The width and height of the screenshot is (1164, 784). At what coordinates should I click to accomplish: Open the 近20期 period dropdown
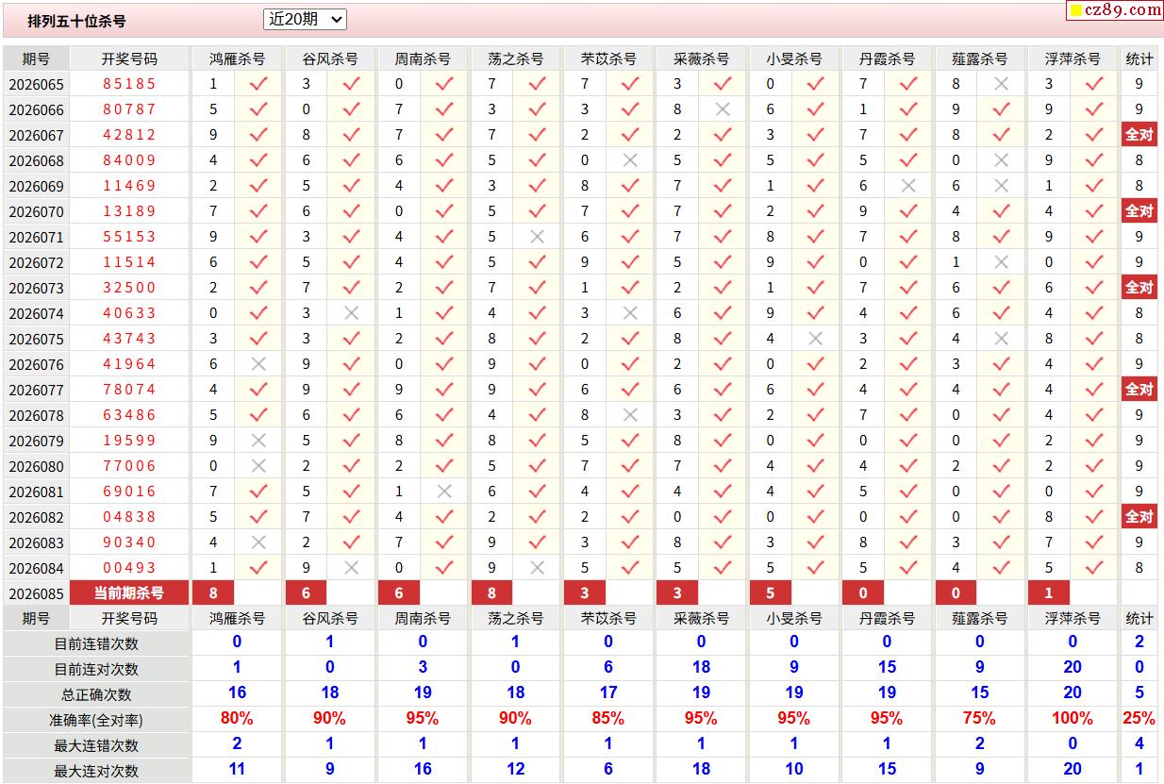[x=305, y=19]
